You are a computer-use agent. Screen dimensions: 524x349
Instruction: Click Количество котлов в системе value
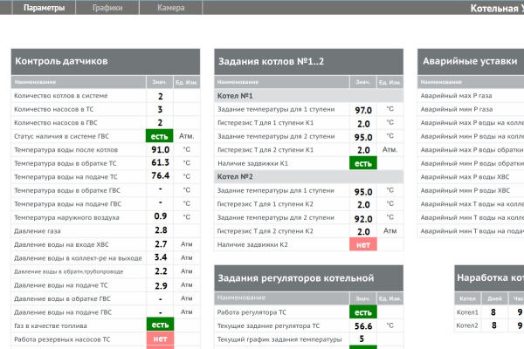click(x=160, y=96)
